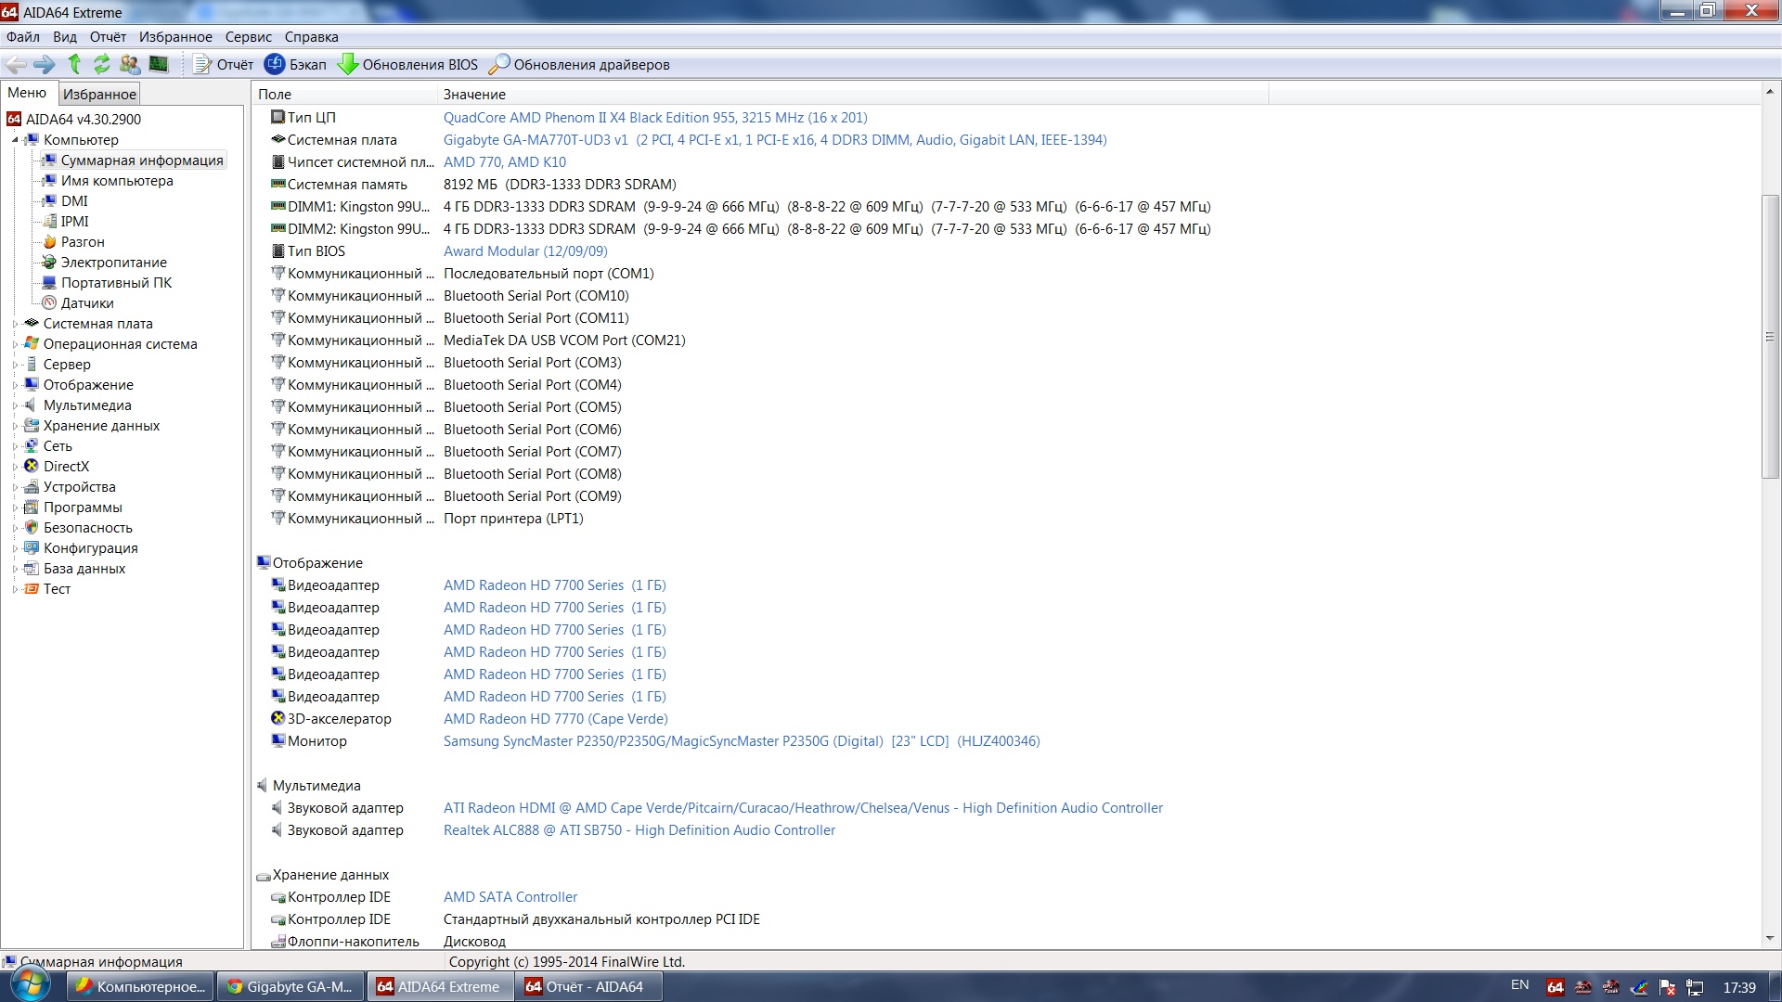
Task: Click the forward navigation arrow
Action: click(44, 64)
